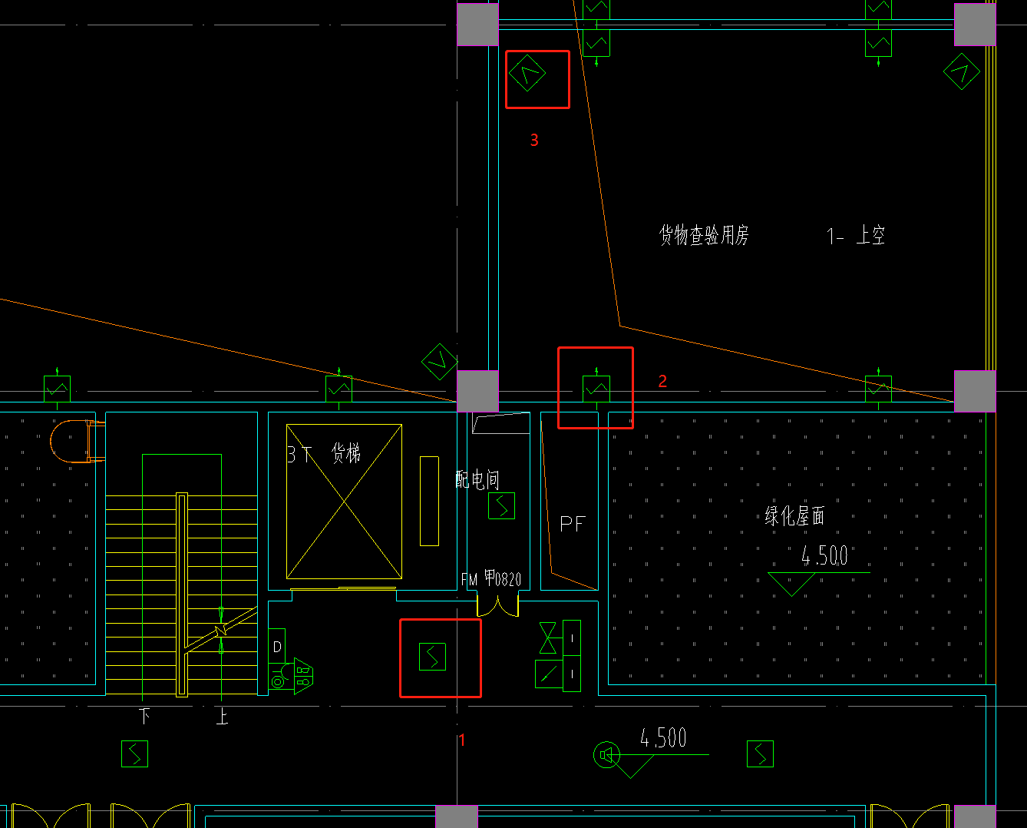This screenshot has height=828, width=1027.
Task: Pick the checkmark box above 绿化屋面's right end
Action: [x=878, y=389]
